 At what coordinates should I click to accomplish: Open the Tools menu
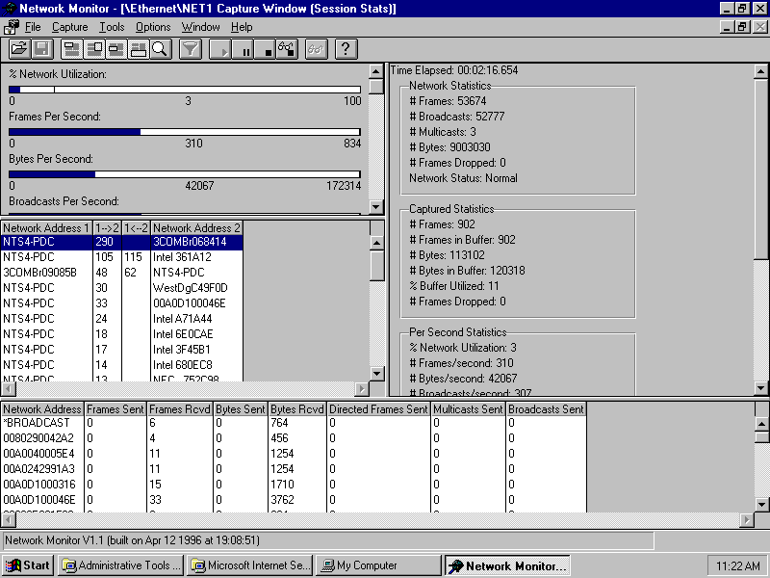tap(112, 27)
